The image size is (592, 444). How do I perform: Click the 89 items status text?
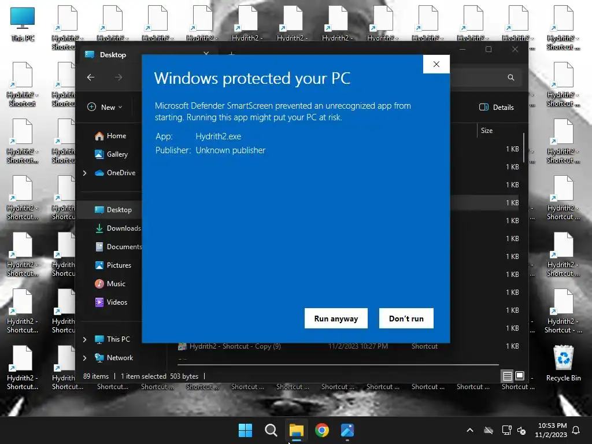pos(95,376)
